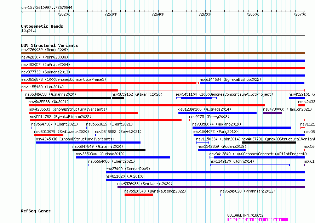Select nsv5646882 (Ebert2021) label

[x=118, y=132]
